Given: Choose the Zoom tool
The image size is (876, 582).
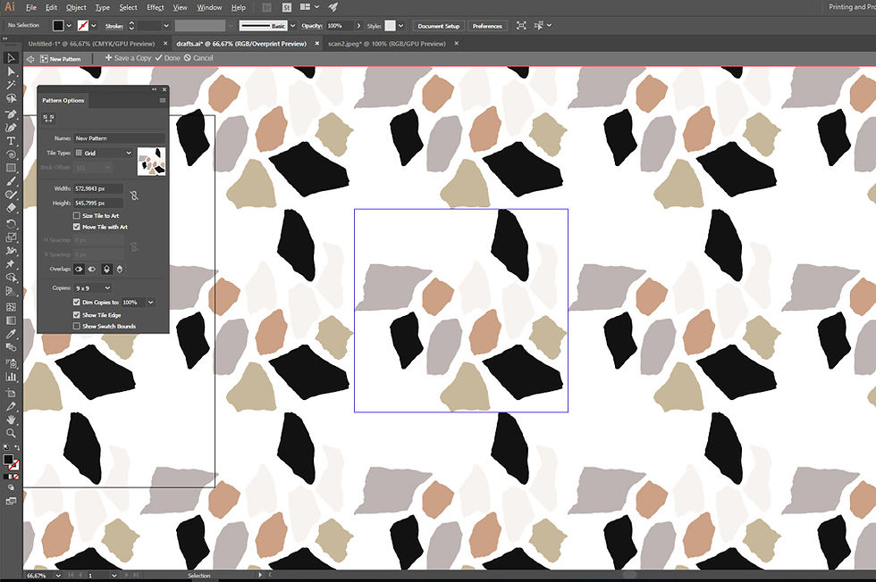Looking at the screenshot, I should pyautogui.click(x=11, y=432).
